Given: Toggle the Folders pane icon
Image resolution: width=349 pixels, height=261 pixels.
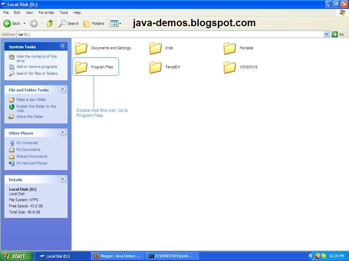Looking at the screenshot, I should [86, 23].
